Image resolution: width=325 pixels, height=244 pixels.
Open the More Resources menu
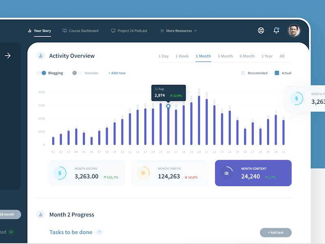(179, 31)
